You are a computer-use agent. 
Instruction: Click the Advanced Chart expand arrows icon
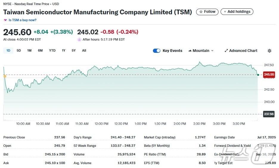(x=226, y=51)
